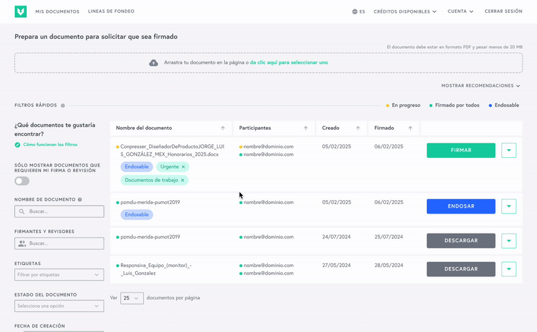Click the 28/05/2024 signed date cell

pyautogui.click(x=389, y=265)
